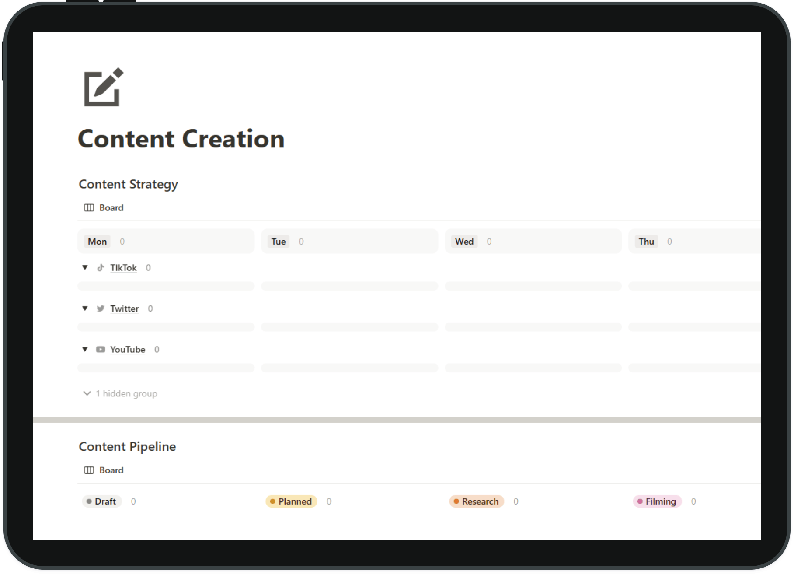Click the count next to Mon
The height and width of the screenshot is (575, 794).
point(122,241)
